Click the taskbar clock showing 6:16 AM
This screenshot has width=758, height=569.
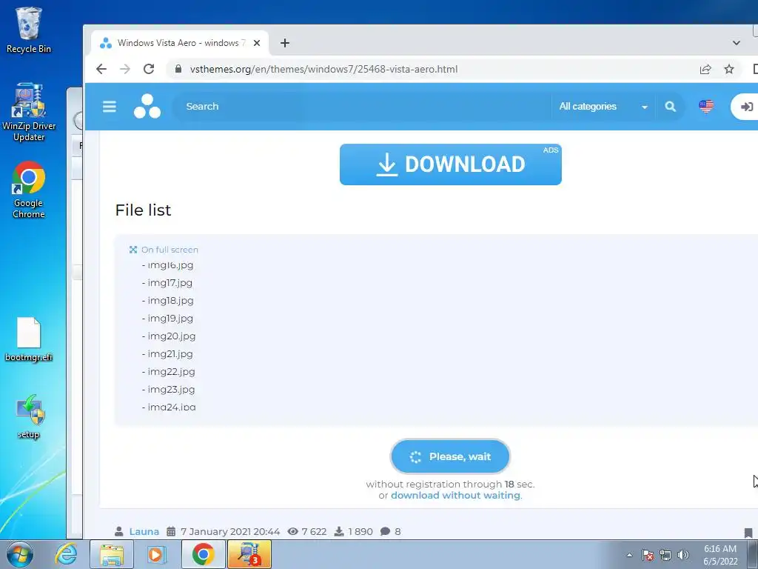coord(720,555)
